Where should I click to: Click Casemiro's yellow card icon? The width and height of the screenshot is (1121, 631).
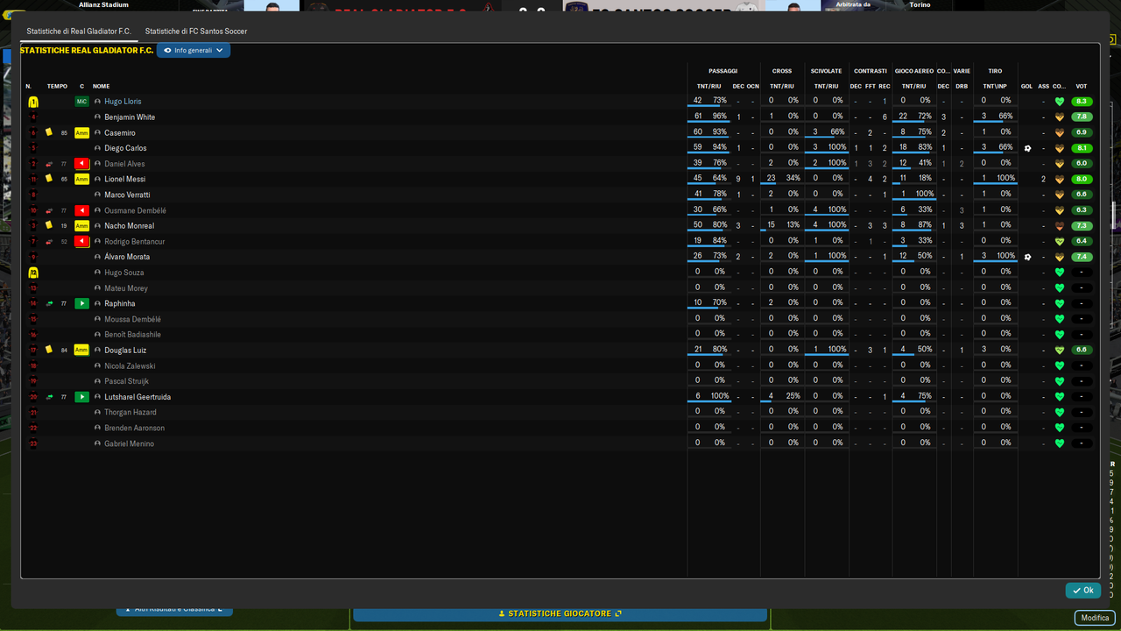pos(49,132)
